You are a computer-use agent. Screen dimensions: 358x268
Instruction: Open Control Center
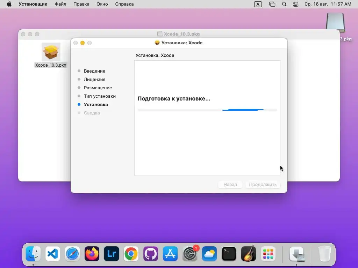pyautogui.click(x=296, y=4)
